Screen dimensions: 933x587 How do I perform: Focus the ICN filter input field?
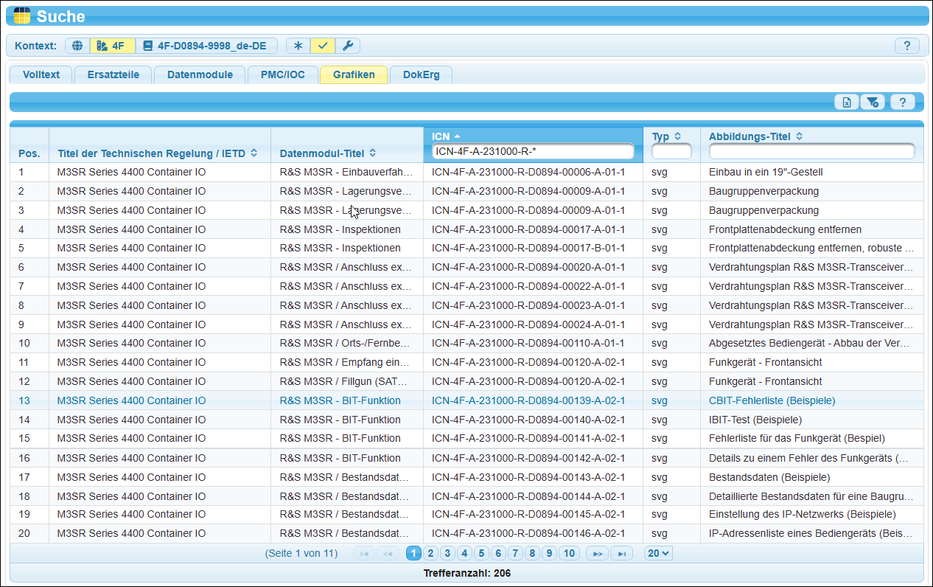533,151
